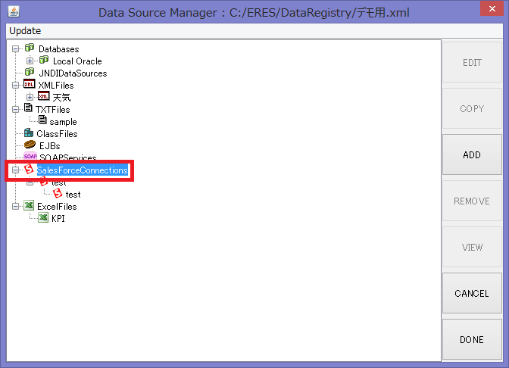Click the TXTFiles document icon
This screenshot has height=368, width=509.
pos(28,108)
